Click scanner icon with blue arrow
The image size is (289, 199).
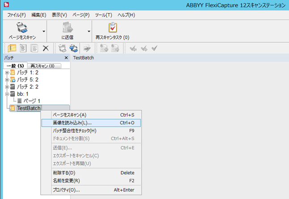click(x=73, y=48)
